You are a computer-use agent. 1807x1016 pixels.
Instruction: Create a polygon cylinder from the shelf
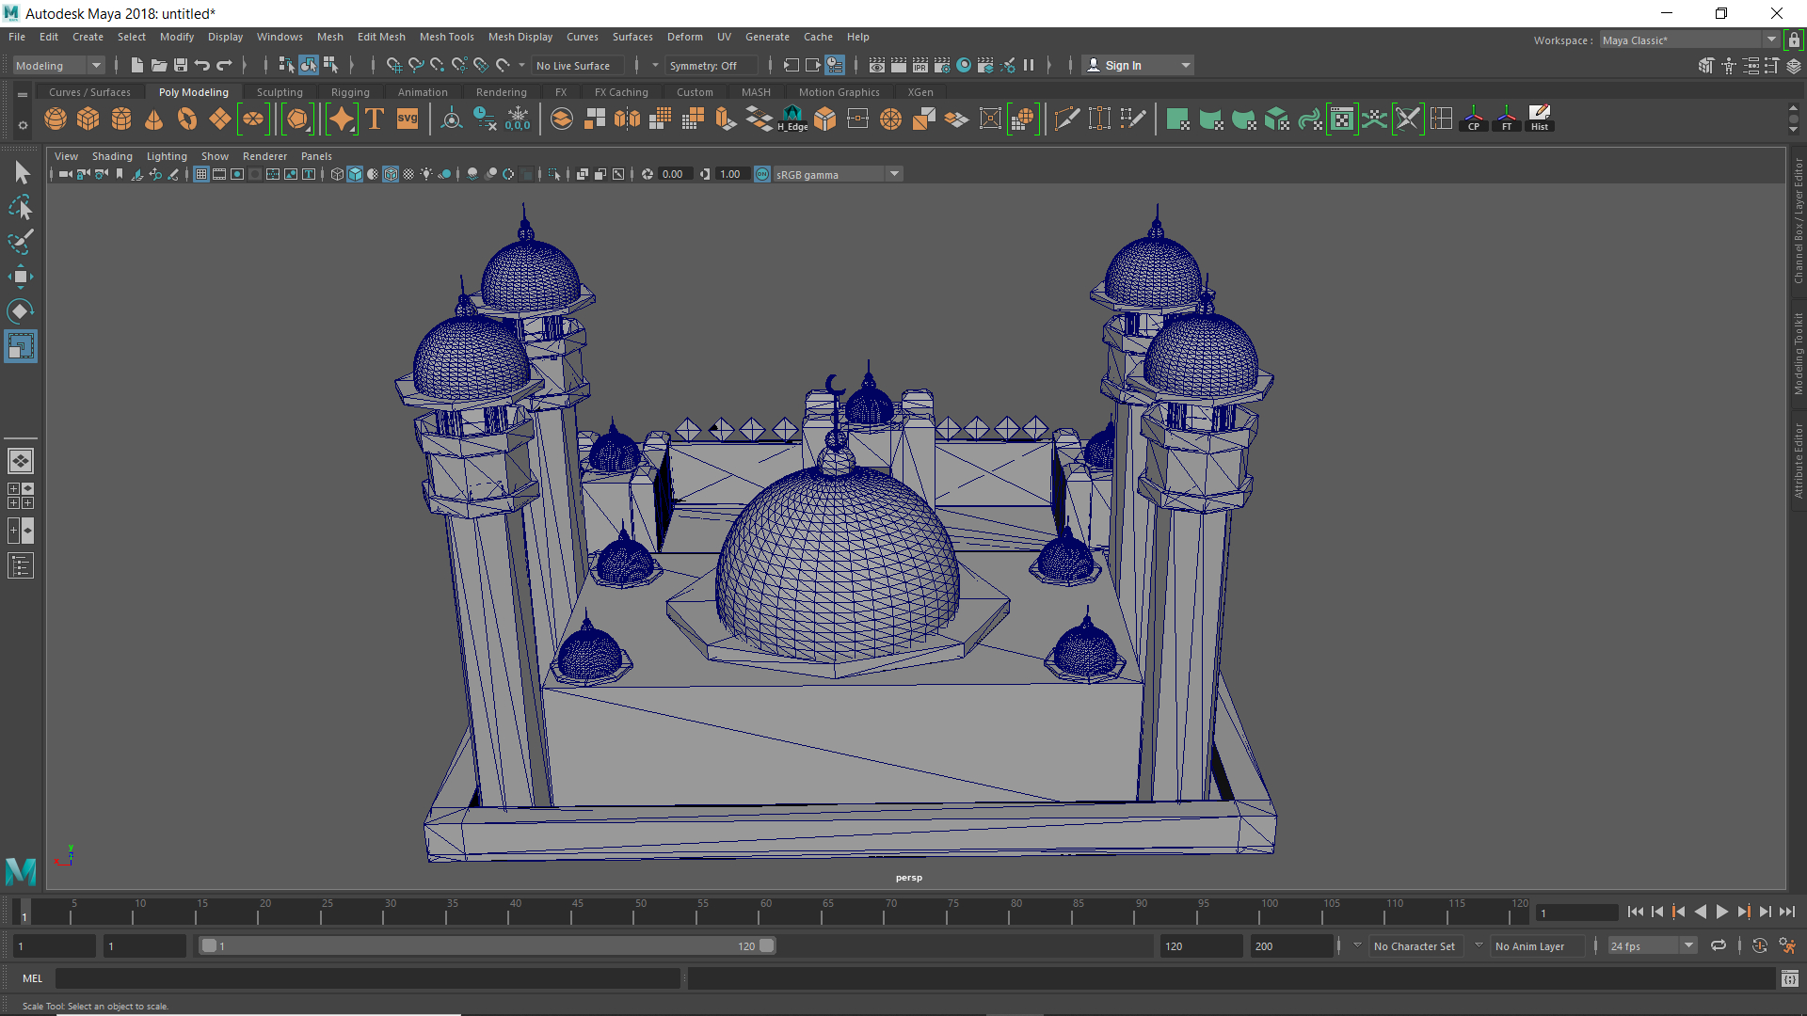pyautogui.click(x=120, y=119)
